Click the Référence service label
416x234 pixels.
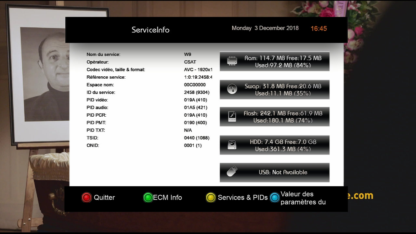pyautogui.click(x=106, y=77)
